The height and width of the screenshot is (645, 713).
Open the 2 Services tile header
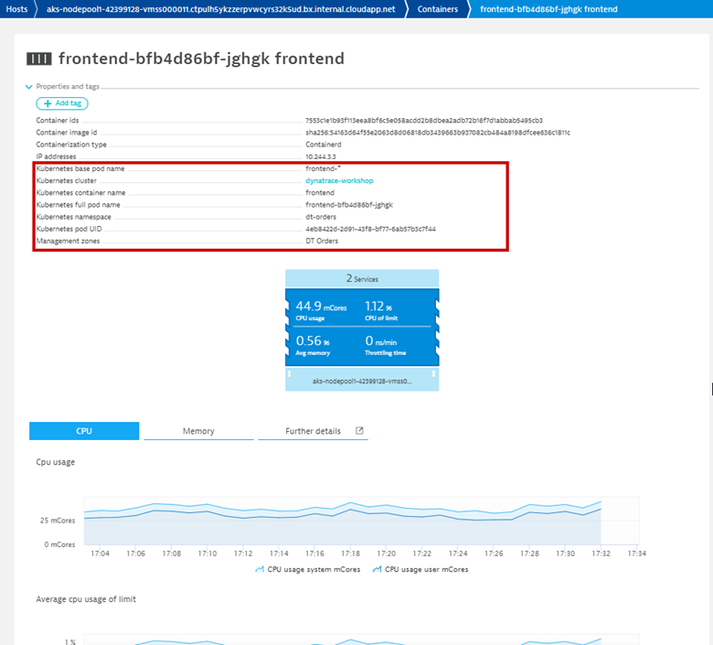[x=362, y=278]
